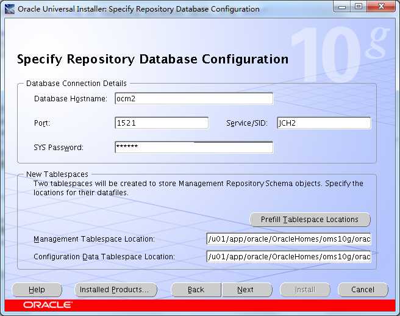This screenshot has height=316, width=400.
Task: Click the ORACLE logo in the red bar
Action: 48,305
